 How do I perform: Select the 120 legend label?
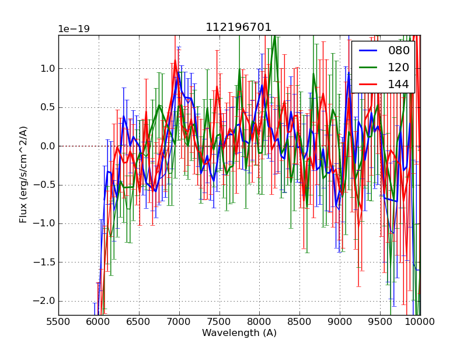click(399, 67)
